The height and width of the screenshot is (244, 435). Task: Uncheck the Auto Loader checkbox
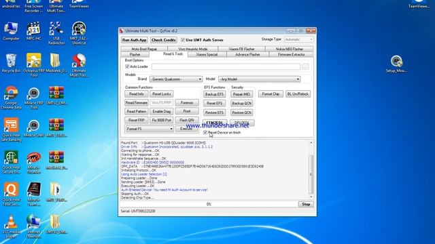pos(127,66)
